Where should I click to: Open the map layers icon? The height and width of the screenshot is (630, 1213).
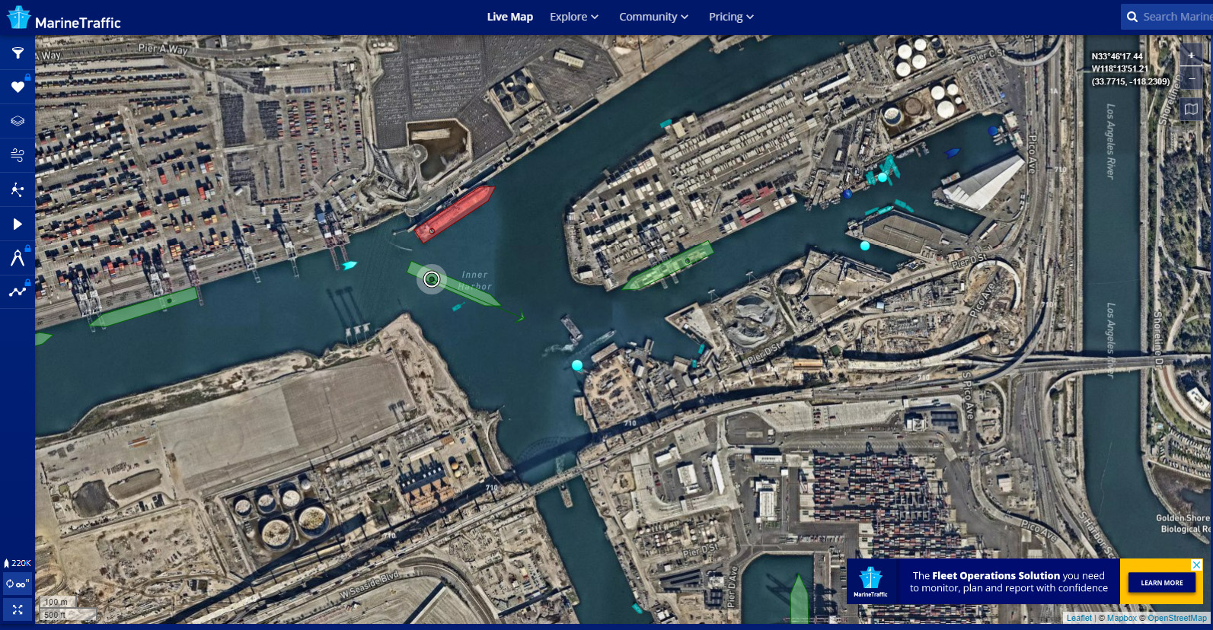[18, 121]
